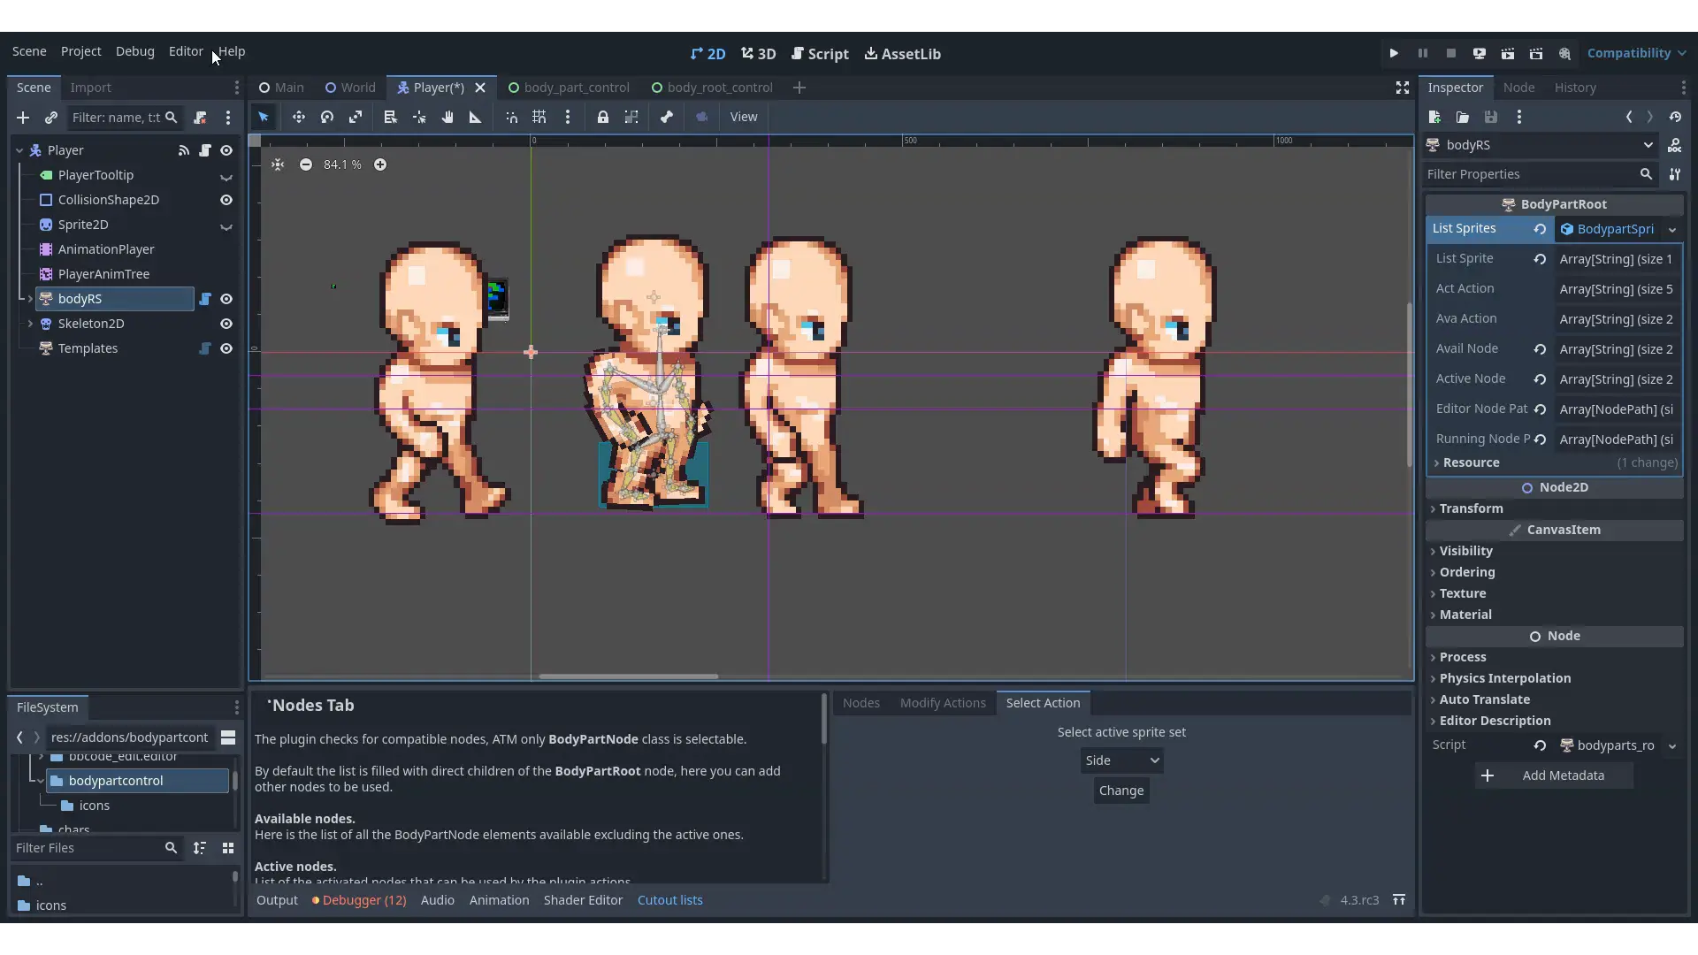Hide the Skeleton2D node
1698x955 pixels.
coord(226,324)
